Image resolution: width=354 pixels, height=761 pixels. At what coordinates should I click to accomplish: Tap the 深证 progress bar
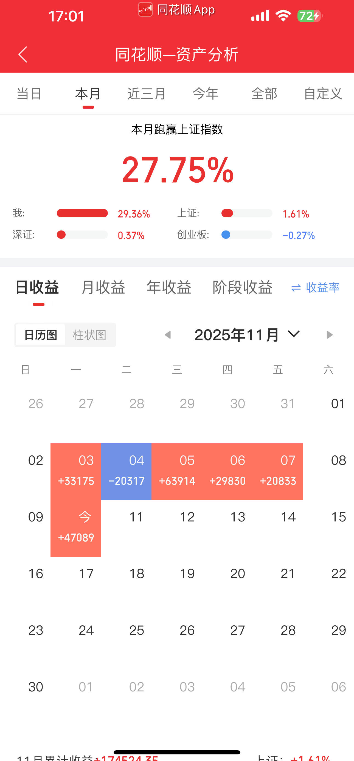(x=82, y=235)
